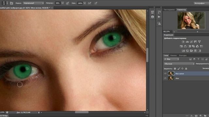Select the Коррекция panel tab
This screenshot has height=117, width=209.
(x=169, y=35)
